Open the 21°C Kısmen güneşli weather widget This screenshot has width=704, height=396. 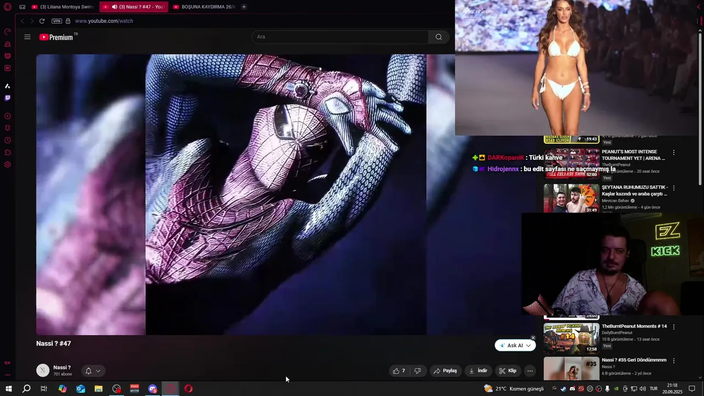click(x=514, y=389)
